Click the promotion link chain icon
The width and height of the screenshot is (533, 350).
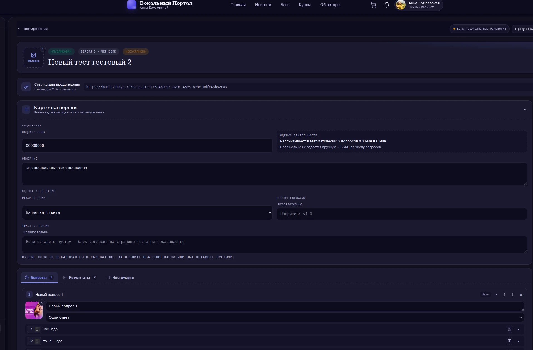tap(26, 87)
